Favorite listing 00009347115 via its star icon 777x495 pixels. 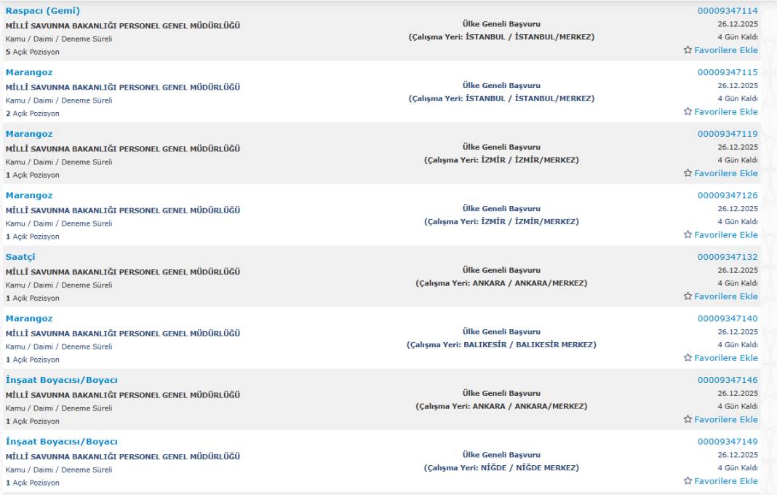[688, 111]
